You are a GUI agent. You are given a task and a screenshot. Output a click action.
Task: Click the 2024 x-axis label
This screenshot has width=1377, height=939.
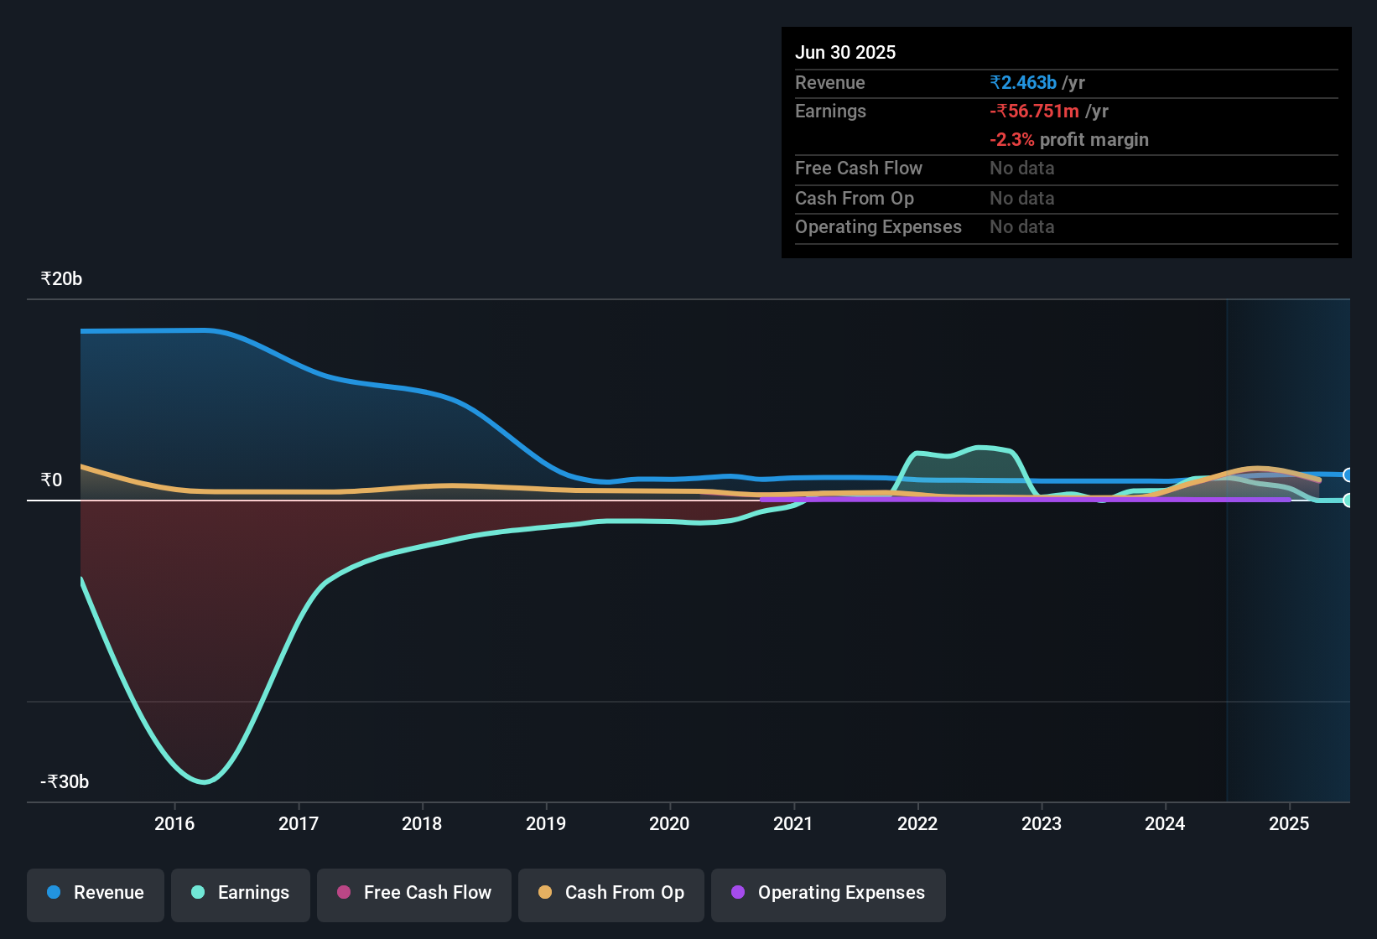coord(1165,823)
